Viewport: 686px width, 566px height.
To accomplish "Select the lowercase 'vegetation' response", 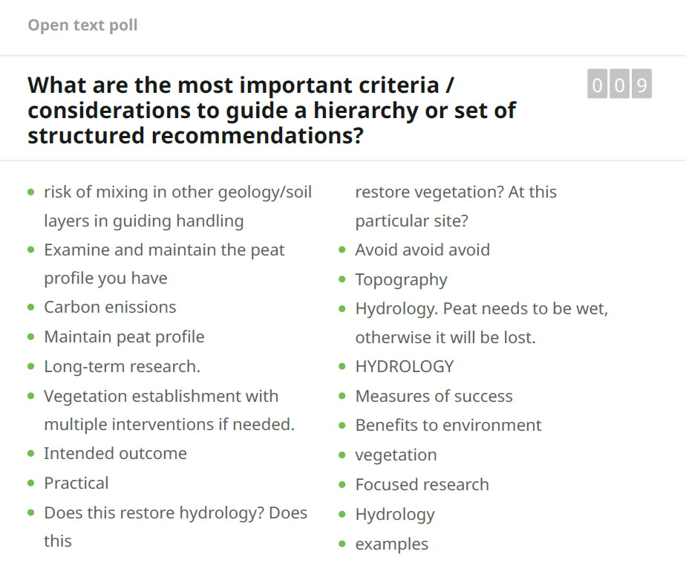I will (396, 455).
